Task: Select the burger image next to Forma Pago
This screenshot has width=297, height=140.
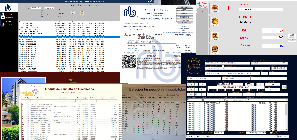Action: click(x=215, y=22)
